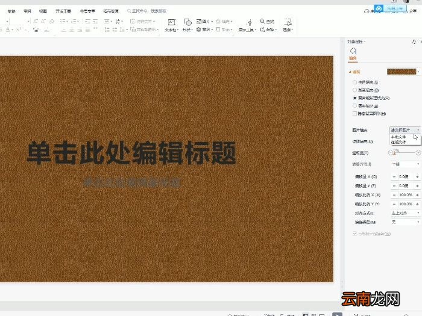Click the numbered list icon

pyautogui.click(x=75, y=21)
